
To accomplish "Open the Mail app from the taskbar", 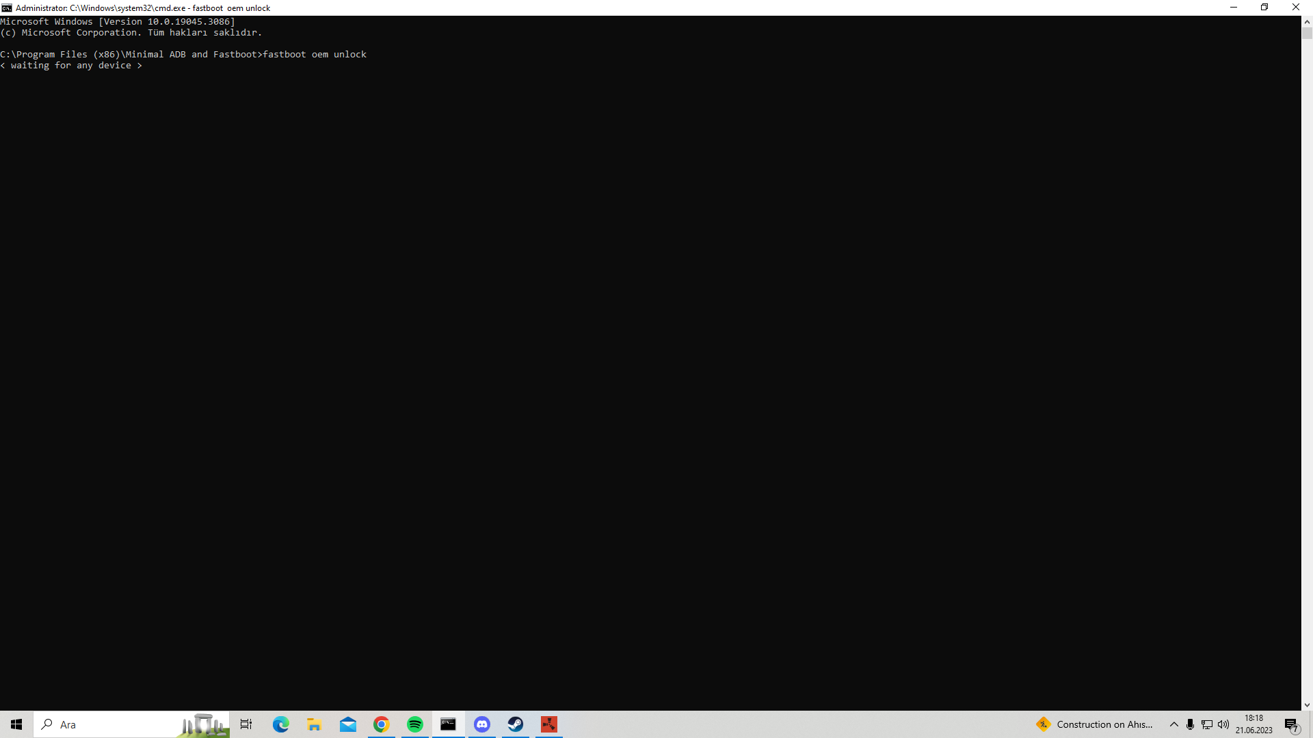I will [347, 724].
